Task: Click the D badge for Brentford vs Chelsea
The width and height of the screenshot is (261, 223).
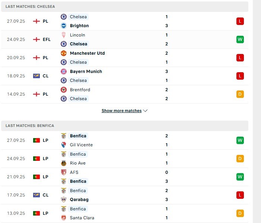Action: coord(240,94)
